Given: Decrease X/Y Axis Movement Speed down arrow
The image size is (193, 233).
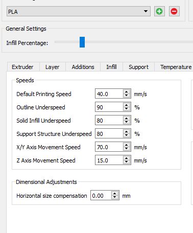Looking at the screenshot, I should pos(127,149).
